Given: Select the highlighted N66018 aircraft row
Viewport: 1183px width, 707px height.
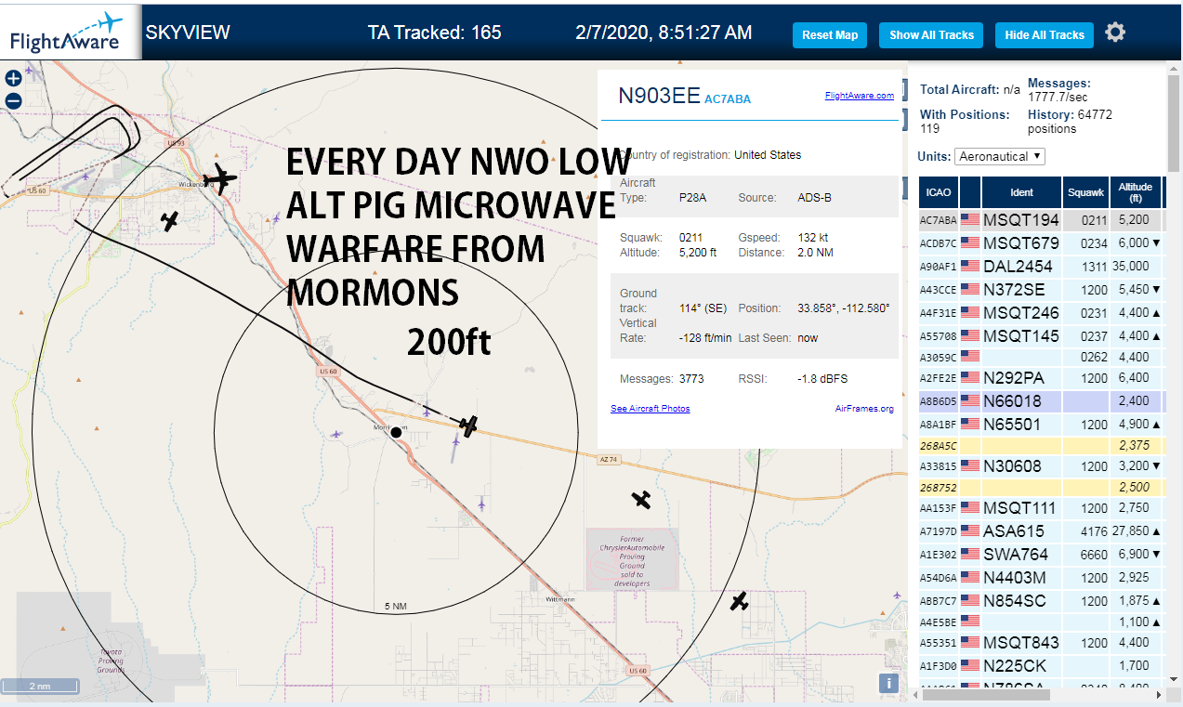Looking at the screenshot, I should tap(1040, 401).
